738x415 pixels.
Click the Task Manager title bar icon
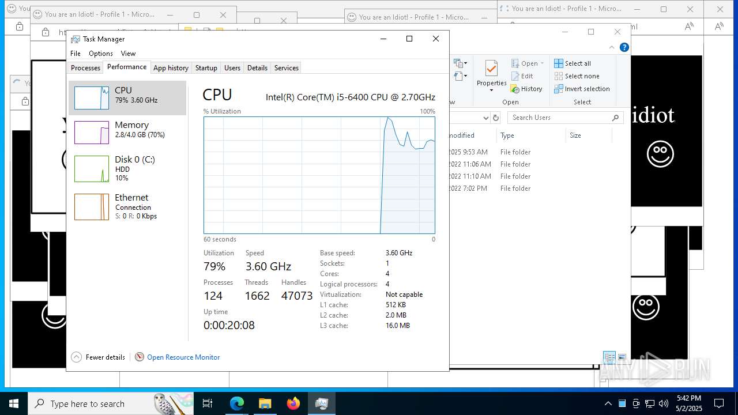coord(76,39)
